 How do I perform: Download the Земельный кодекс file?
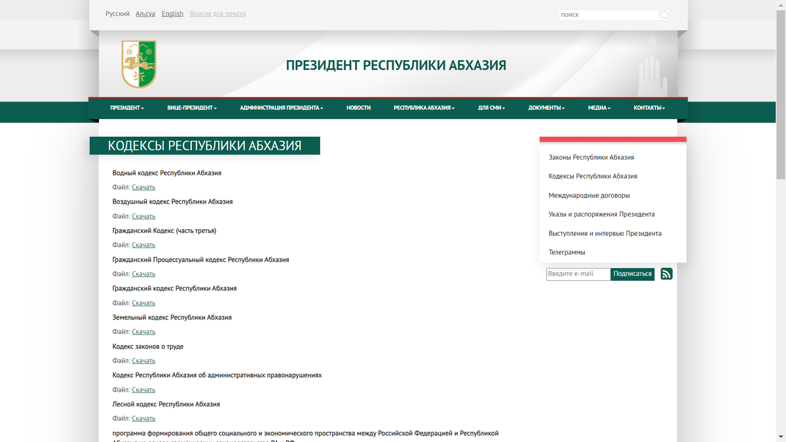point(143,332)
